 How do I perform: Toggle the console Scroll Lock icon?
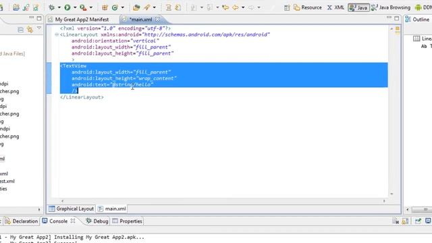405,221
